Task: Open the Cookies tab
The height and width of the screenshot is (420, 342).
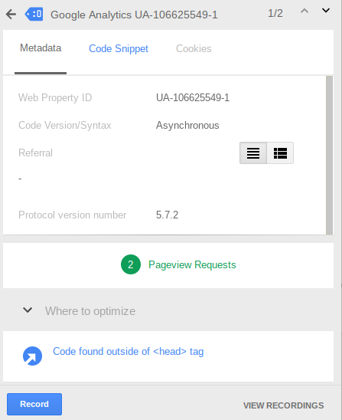Action: point(194,49)
